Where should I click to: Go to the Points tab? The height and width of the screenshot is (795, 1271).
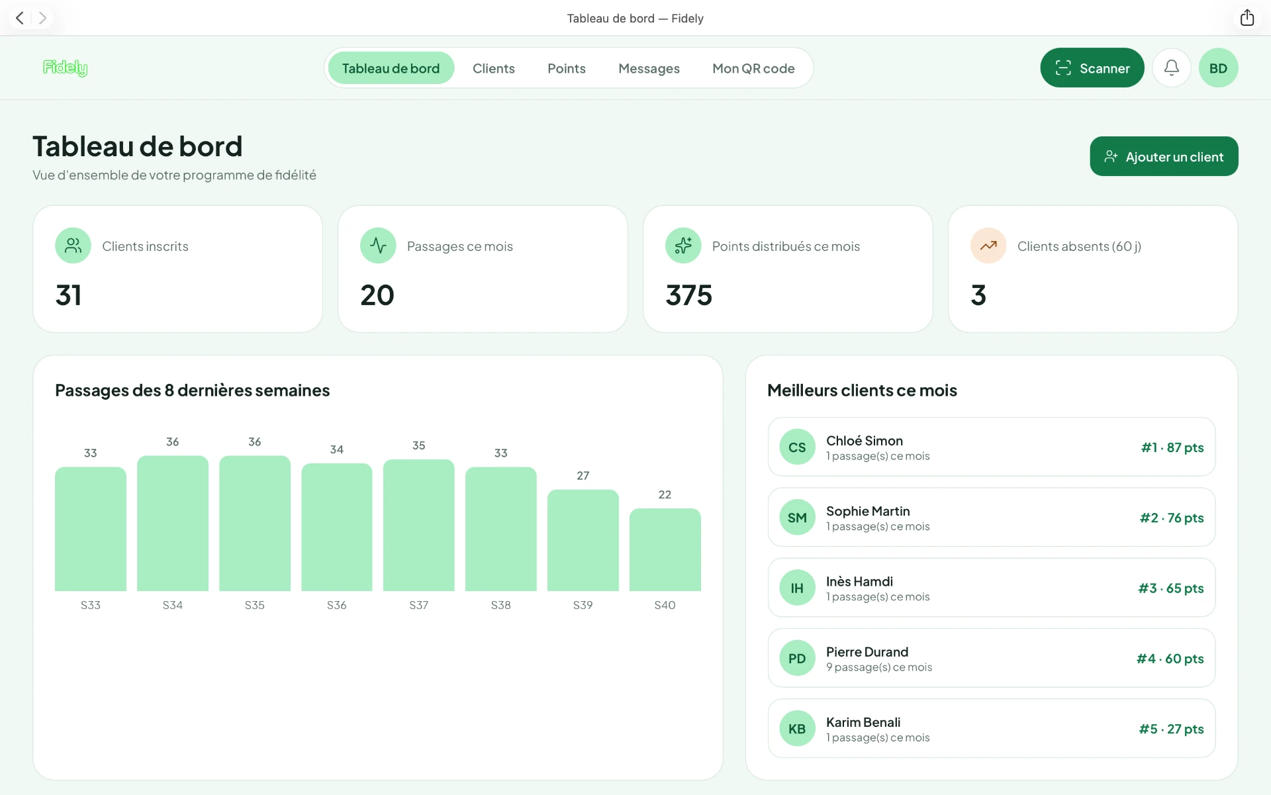[x=566, y=68]
